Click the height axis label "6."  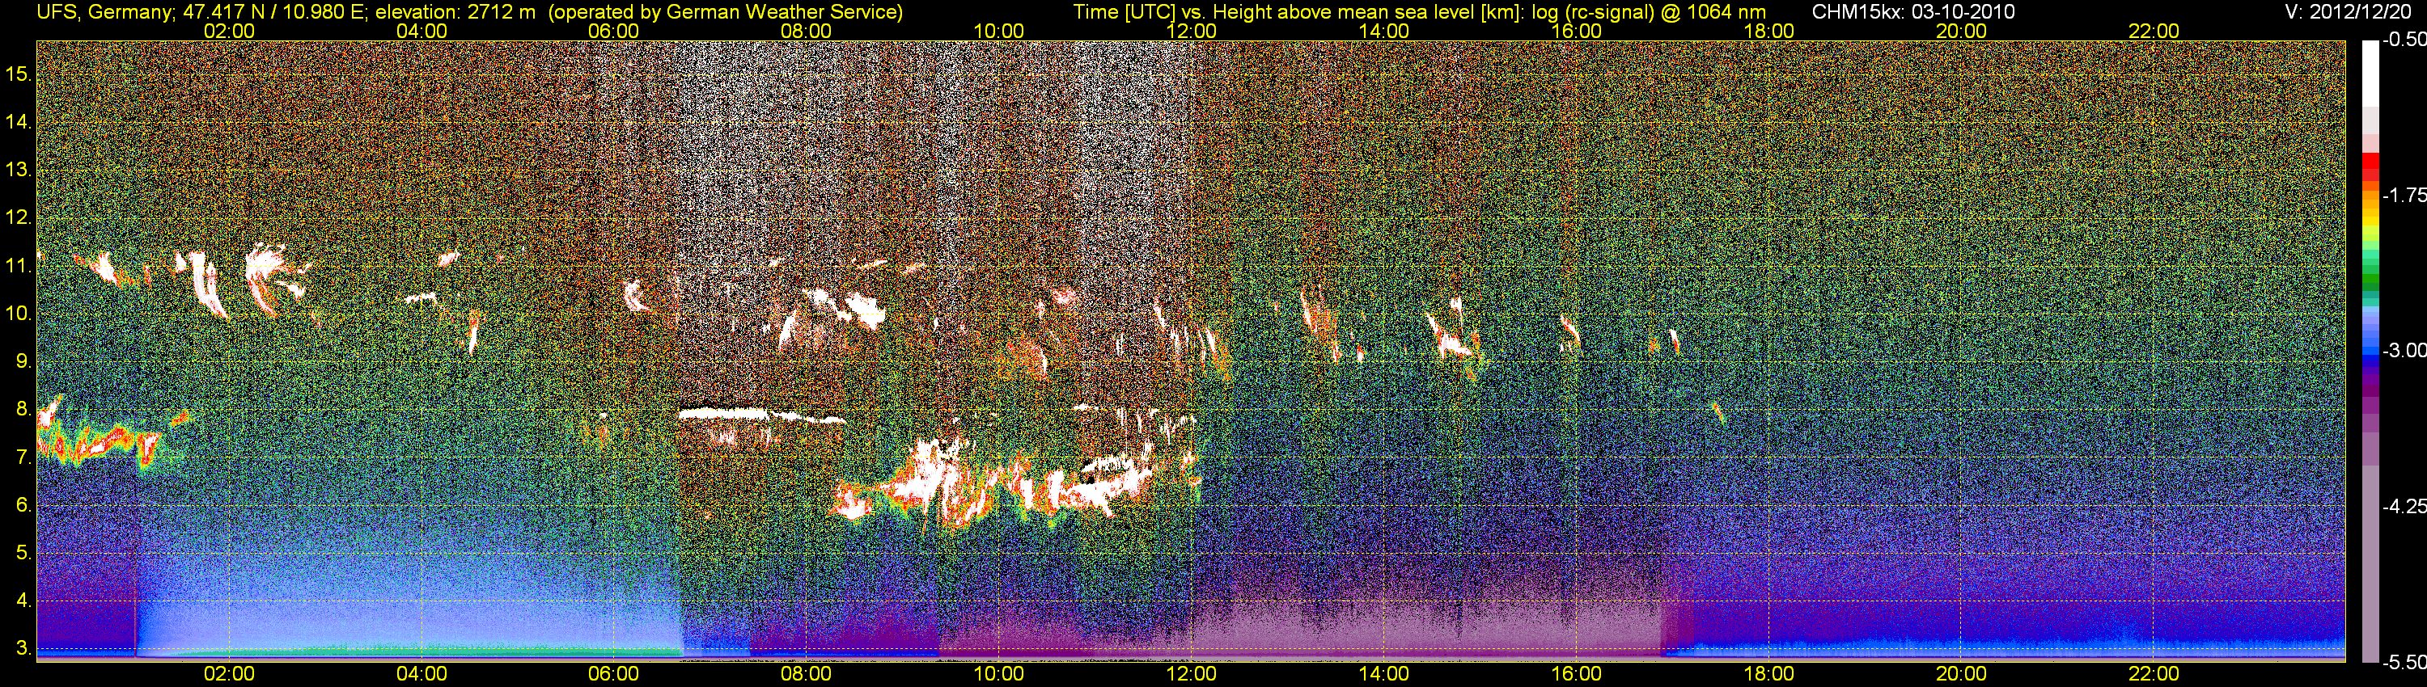[x=23, y=505]
